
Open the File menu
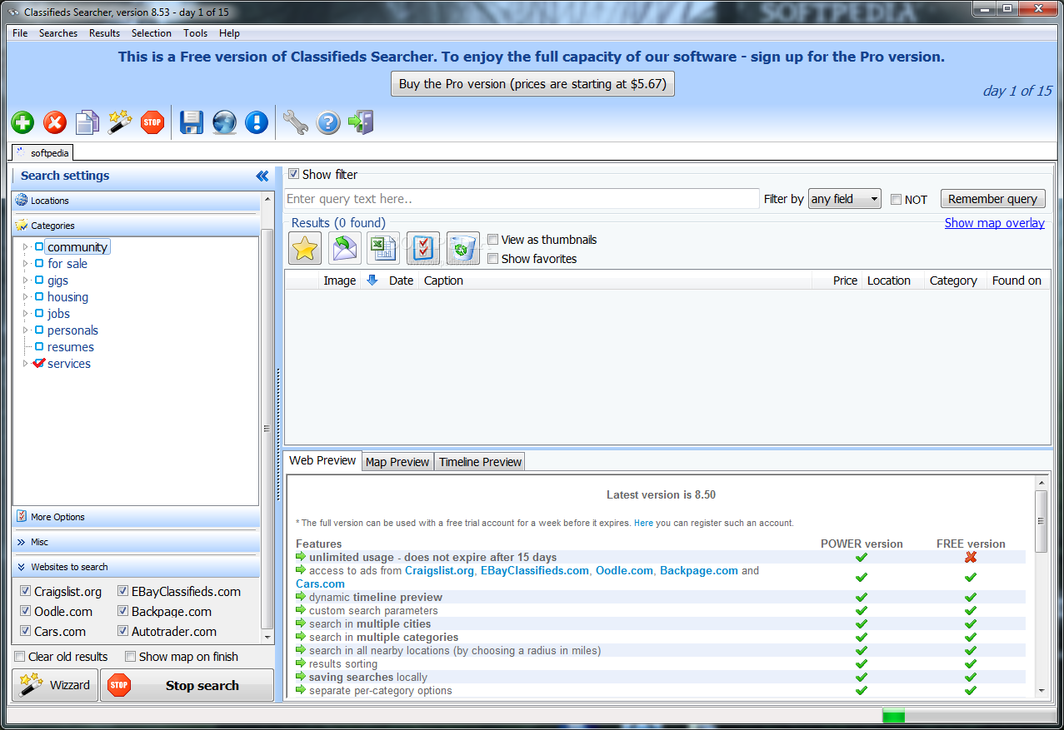click(20, 33)
